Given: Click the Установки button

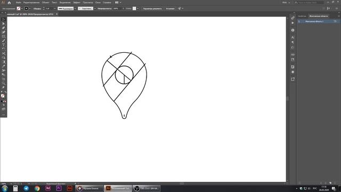Looking at the screenshot, I should point(170,9).
